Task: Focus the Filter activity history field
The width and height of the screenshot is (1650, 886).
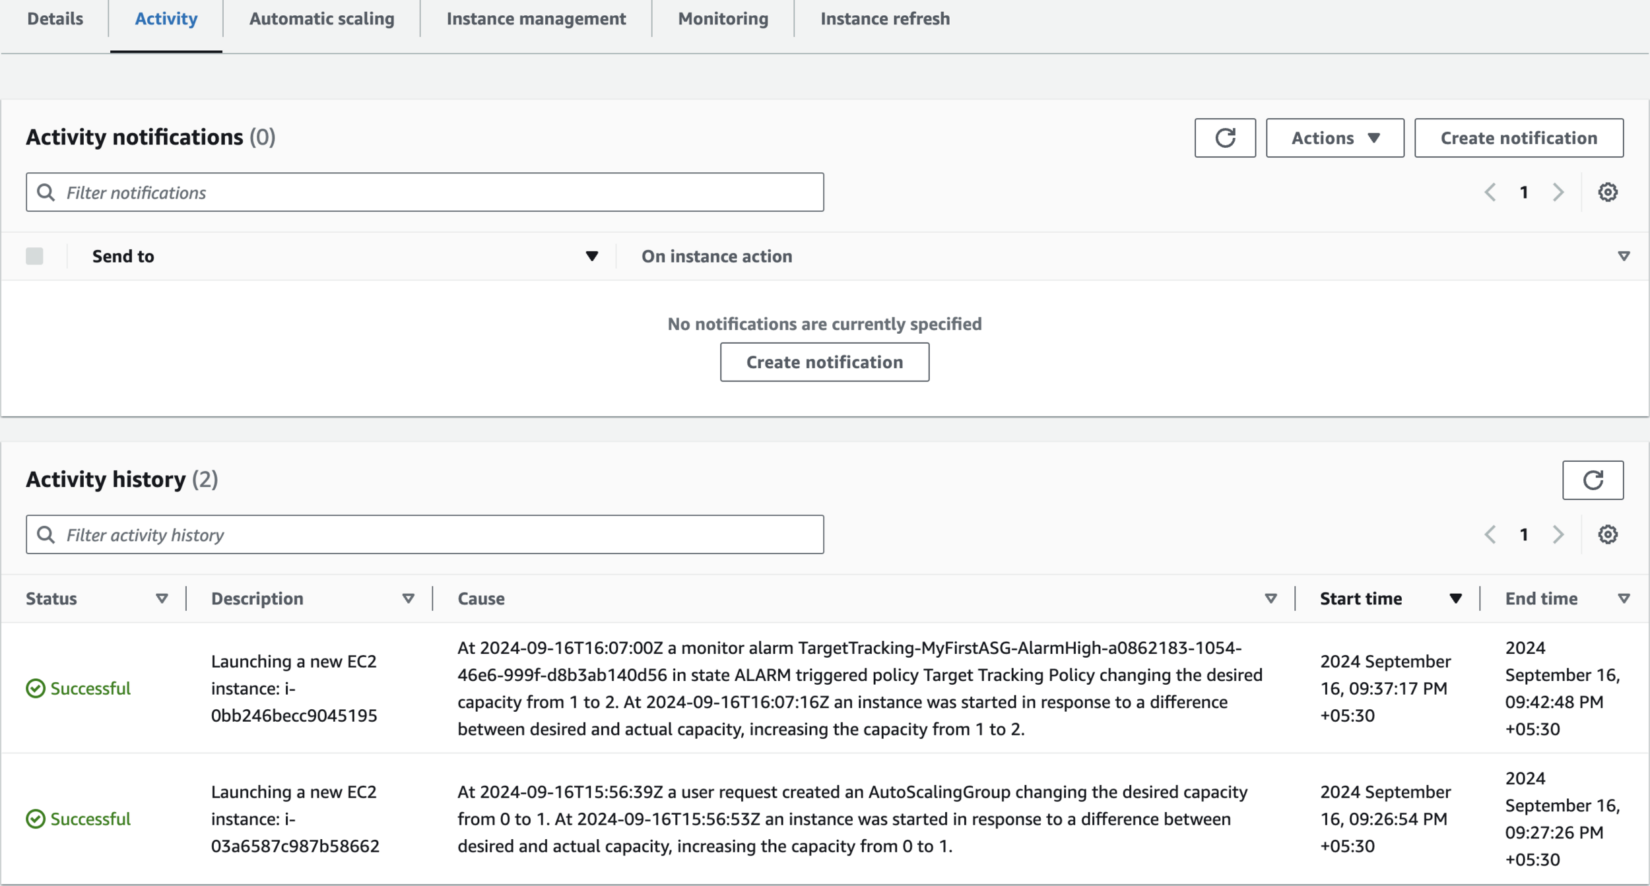Action: tap(425, 534)
